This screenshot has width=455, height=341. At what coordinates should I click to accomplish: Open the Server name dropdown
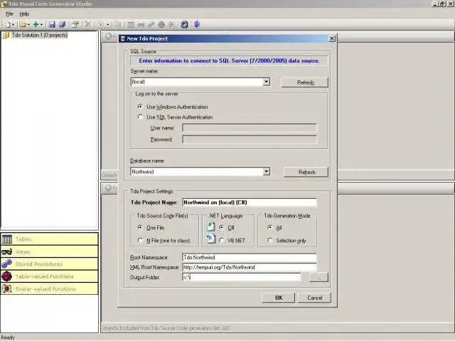pyautogui.click(x=267, y=82)
